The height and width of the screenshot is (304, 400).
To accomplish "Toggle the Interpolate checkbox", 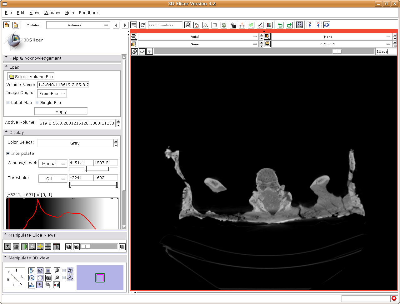I will 8,154.
